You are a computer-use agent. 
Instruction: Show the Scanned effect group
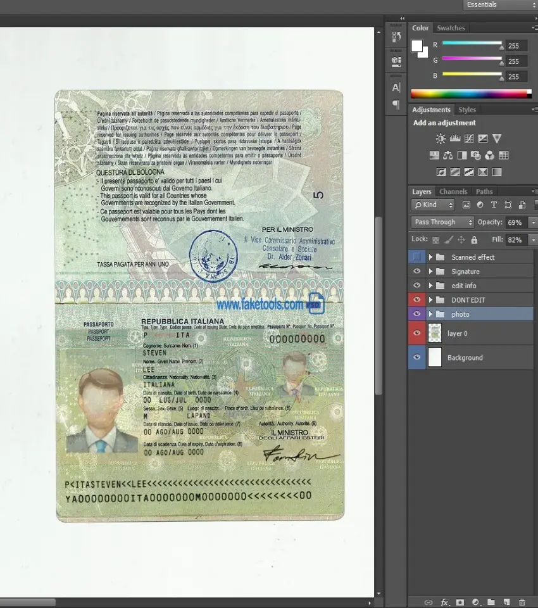coord(416,257)
